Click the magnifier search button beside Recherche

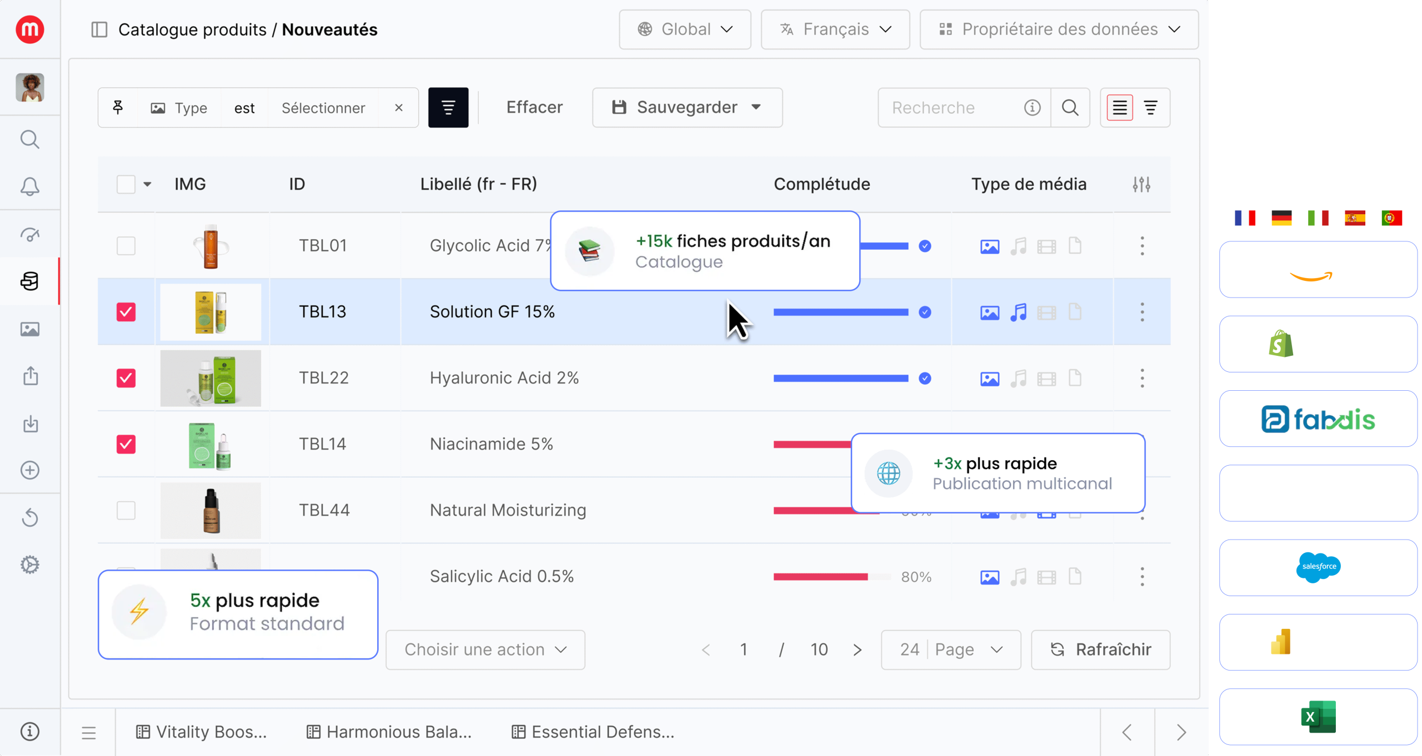click(x=1070, y=108)
